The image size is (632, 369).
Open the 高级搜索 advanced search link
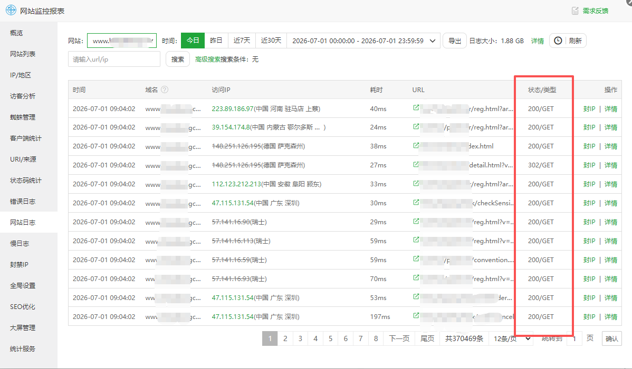[x=207, y=59]
